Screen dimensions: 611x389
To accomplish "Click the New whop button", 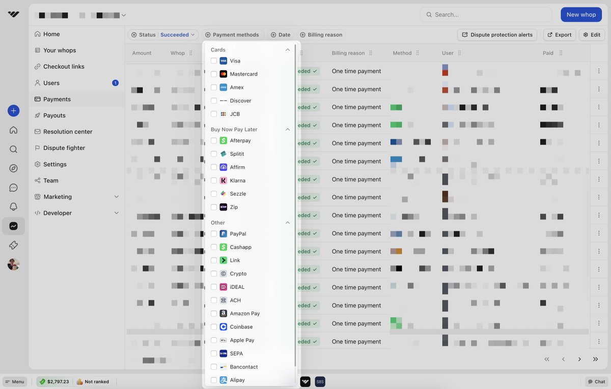I will pyautogui.click(x=581, y=14).
